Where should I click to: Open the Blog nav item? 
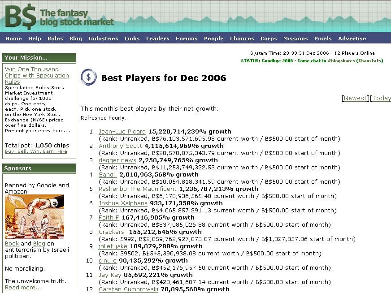pyautogui.click(x=76, y=39)
